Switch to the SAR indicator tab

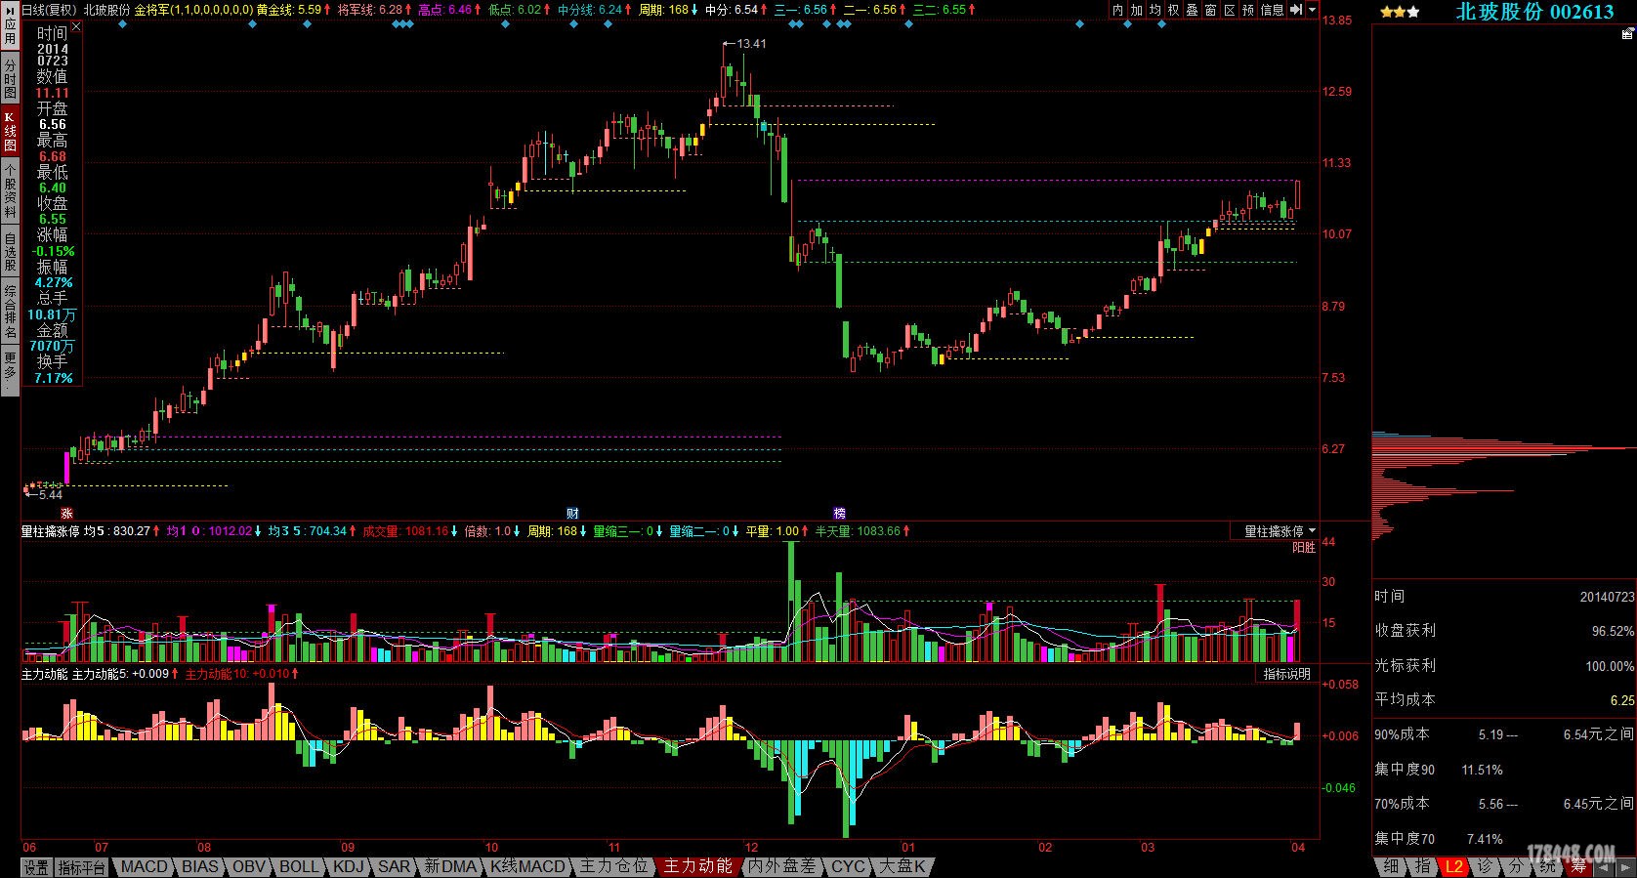[395, 866]
